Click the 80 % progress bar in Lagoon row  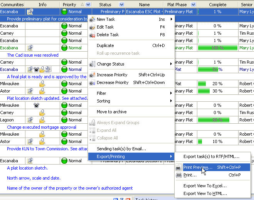click(214, 120)
